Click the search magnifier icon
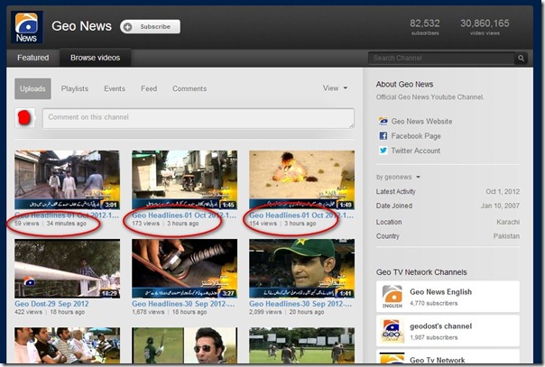 pyautogui.click(x=521, y=59)
